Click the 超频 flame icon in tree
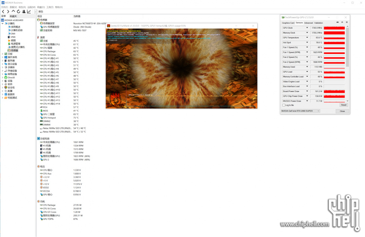 coord(9,40)
